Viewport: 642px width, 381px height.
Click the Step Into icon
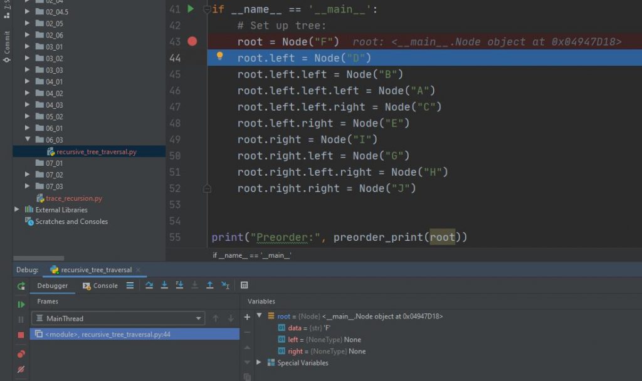tap(164, 285)
